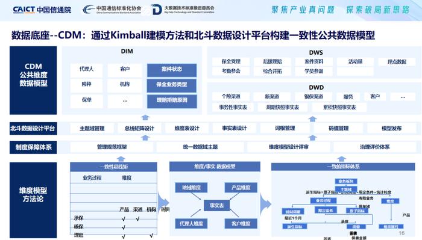Click the 管理规范框架 box
The image size is (422, 240).
pyautogui.click(x=112, y=147)
